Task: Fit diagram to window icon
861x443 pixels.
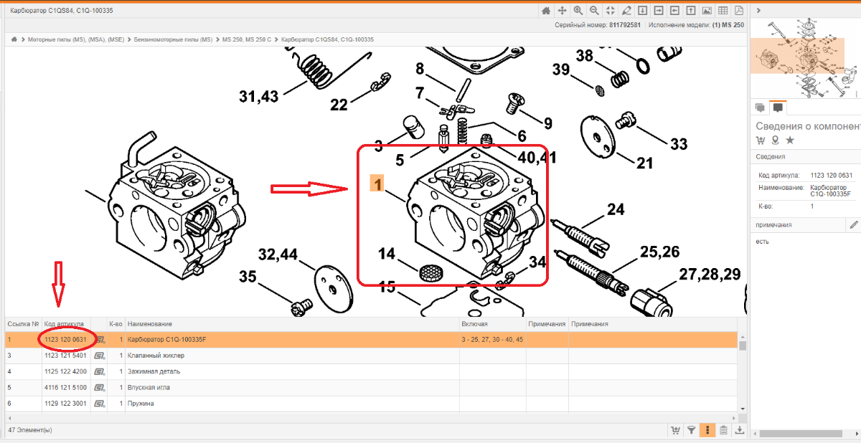Action: 611,11
